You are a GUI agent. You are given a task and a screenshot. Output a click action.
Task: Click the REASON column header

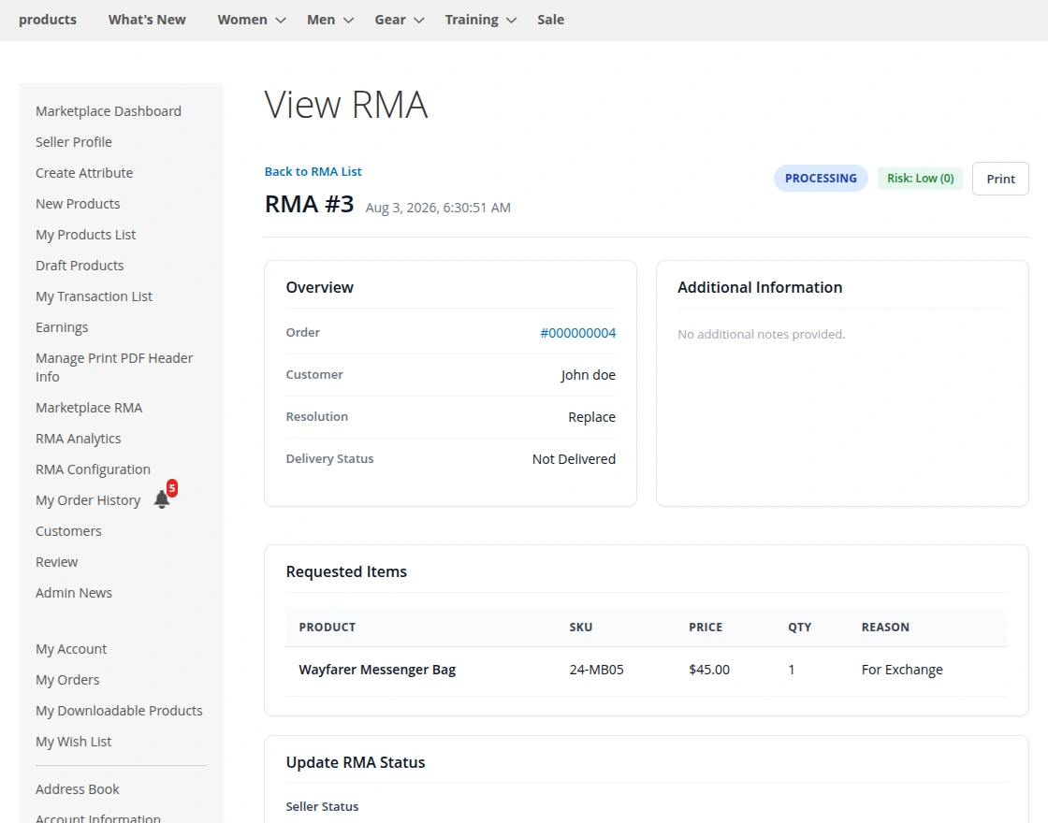click(x=885, y=627)
